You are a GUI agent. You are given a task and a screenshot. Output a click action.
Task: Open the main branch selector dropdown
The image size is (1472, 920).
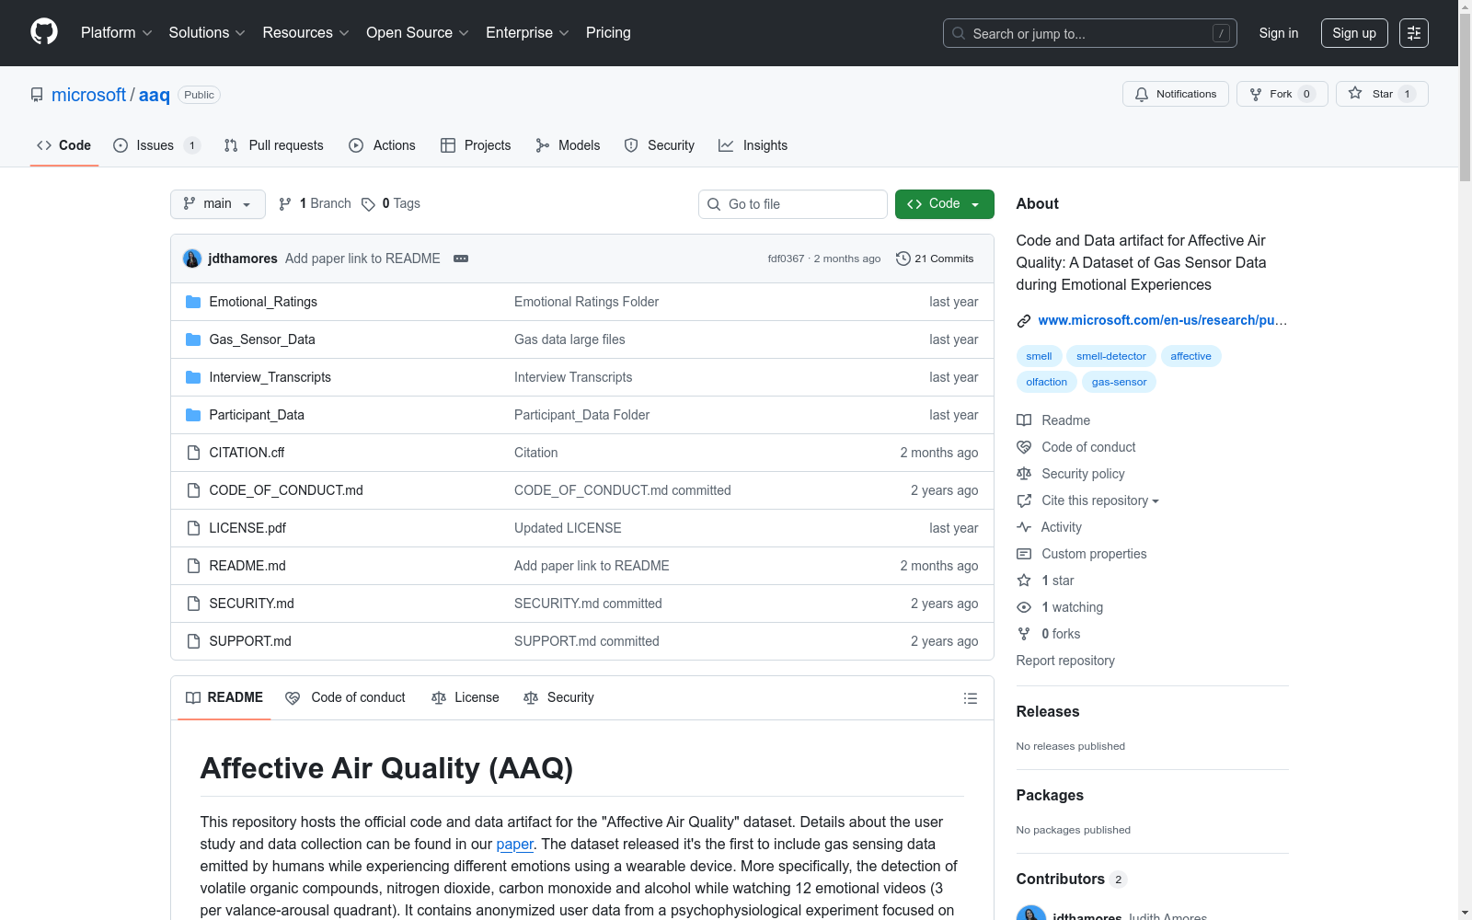tap(218, 204)
